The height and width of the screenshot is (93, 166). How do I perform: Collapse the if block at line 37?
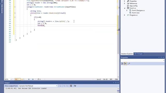(15, 17)
